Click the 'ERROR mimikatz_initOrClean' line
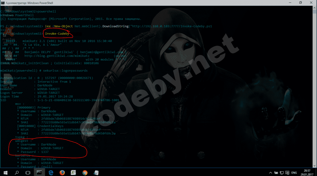317x176 pixels. 50,63
